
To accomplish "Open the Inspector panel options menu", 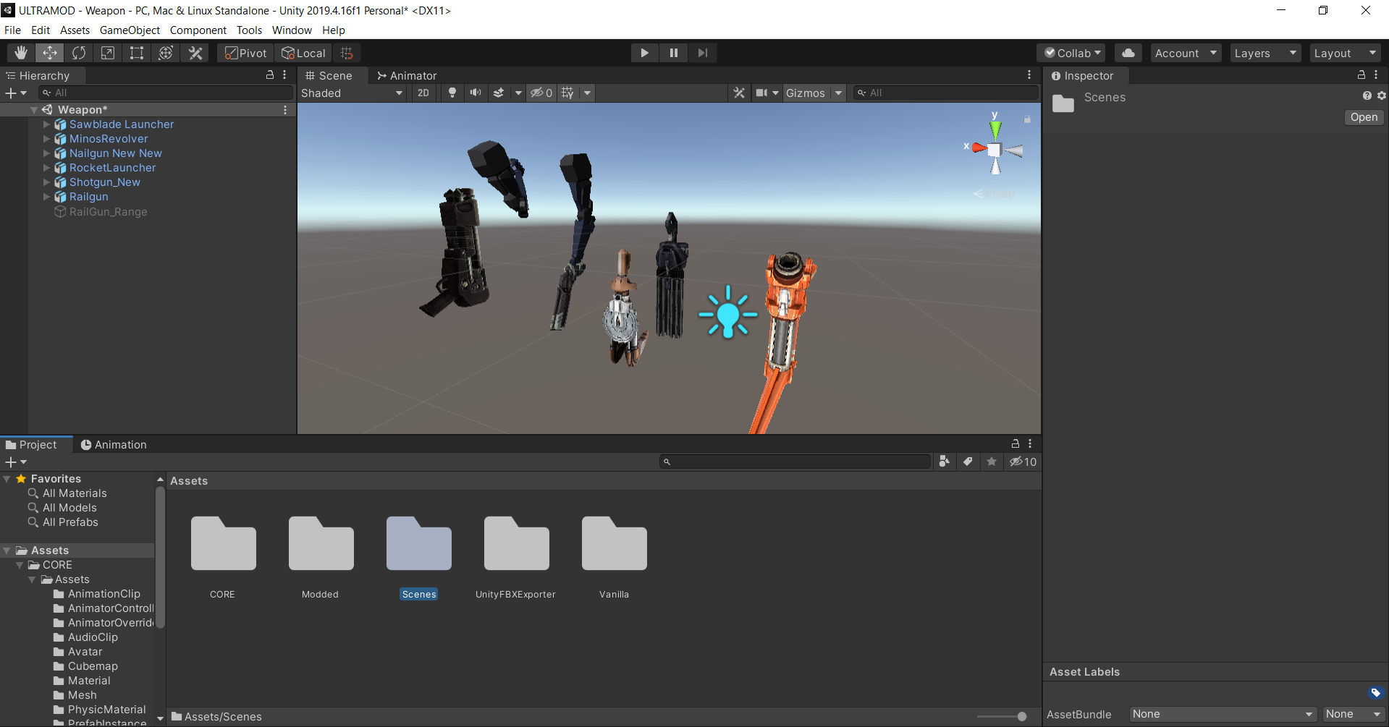I will tap(1376, 75).
